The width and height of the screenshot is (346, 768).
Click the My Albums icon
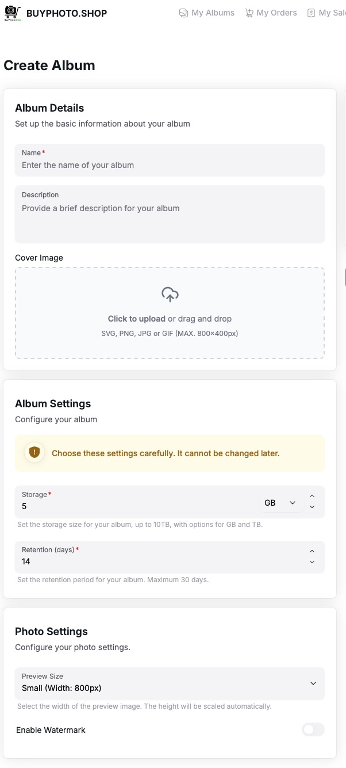(183, 13)
